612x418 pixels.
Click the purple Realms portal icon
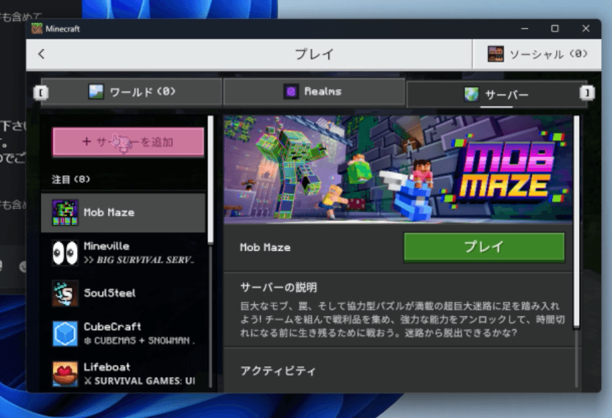click(291, 92)
